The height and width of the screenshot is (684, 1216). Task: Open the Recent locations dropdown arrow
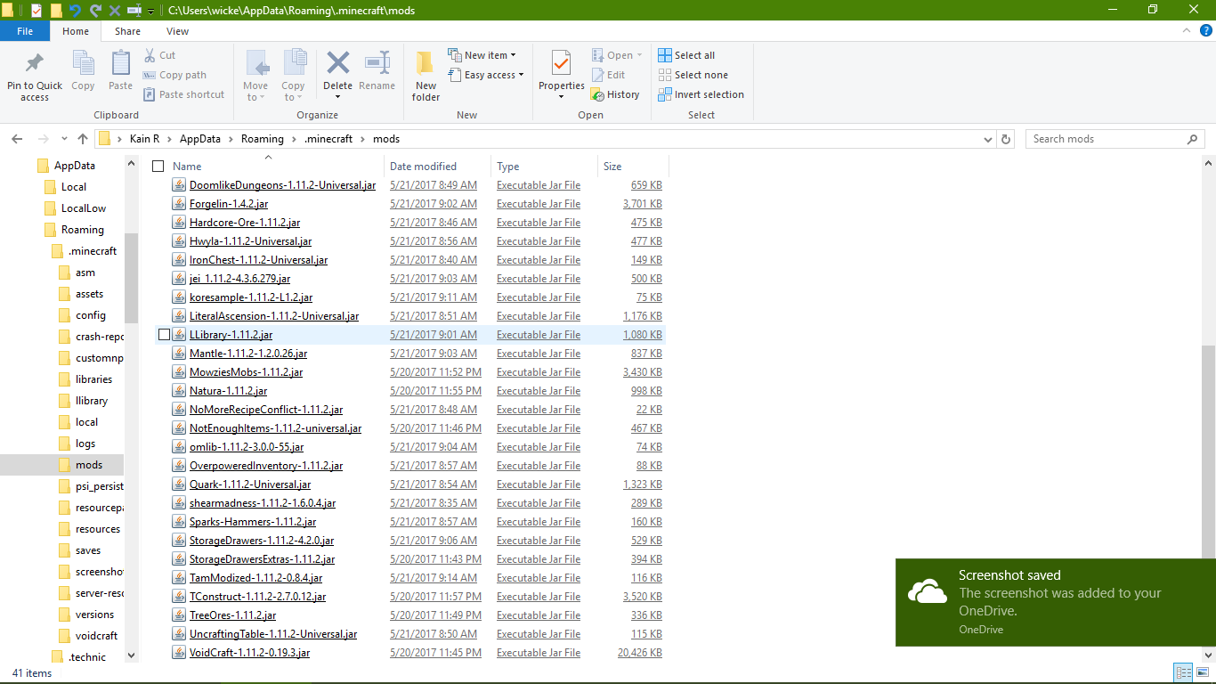coord(64,139)
